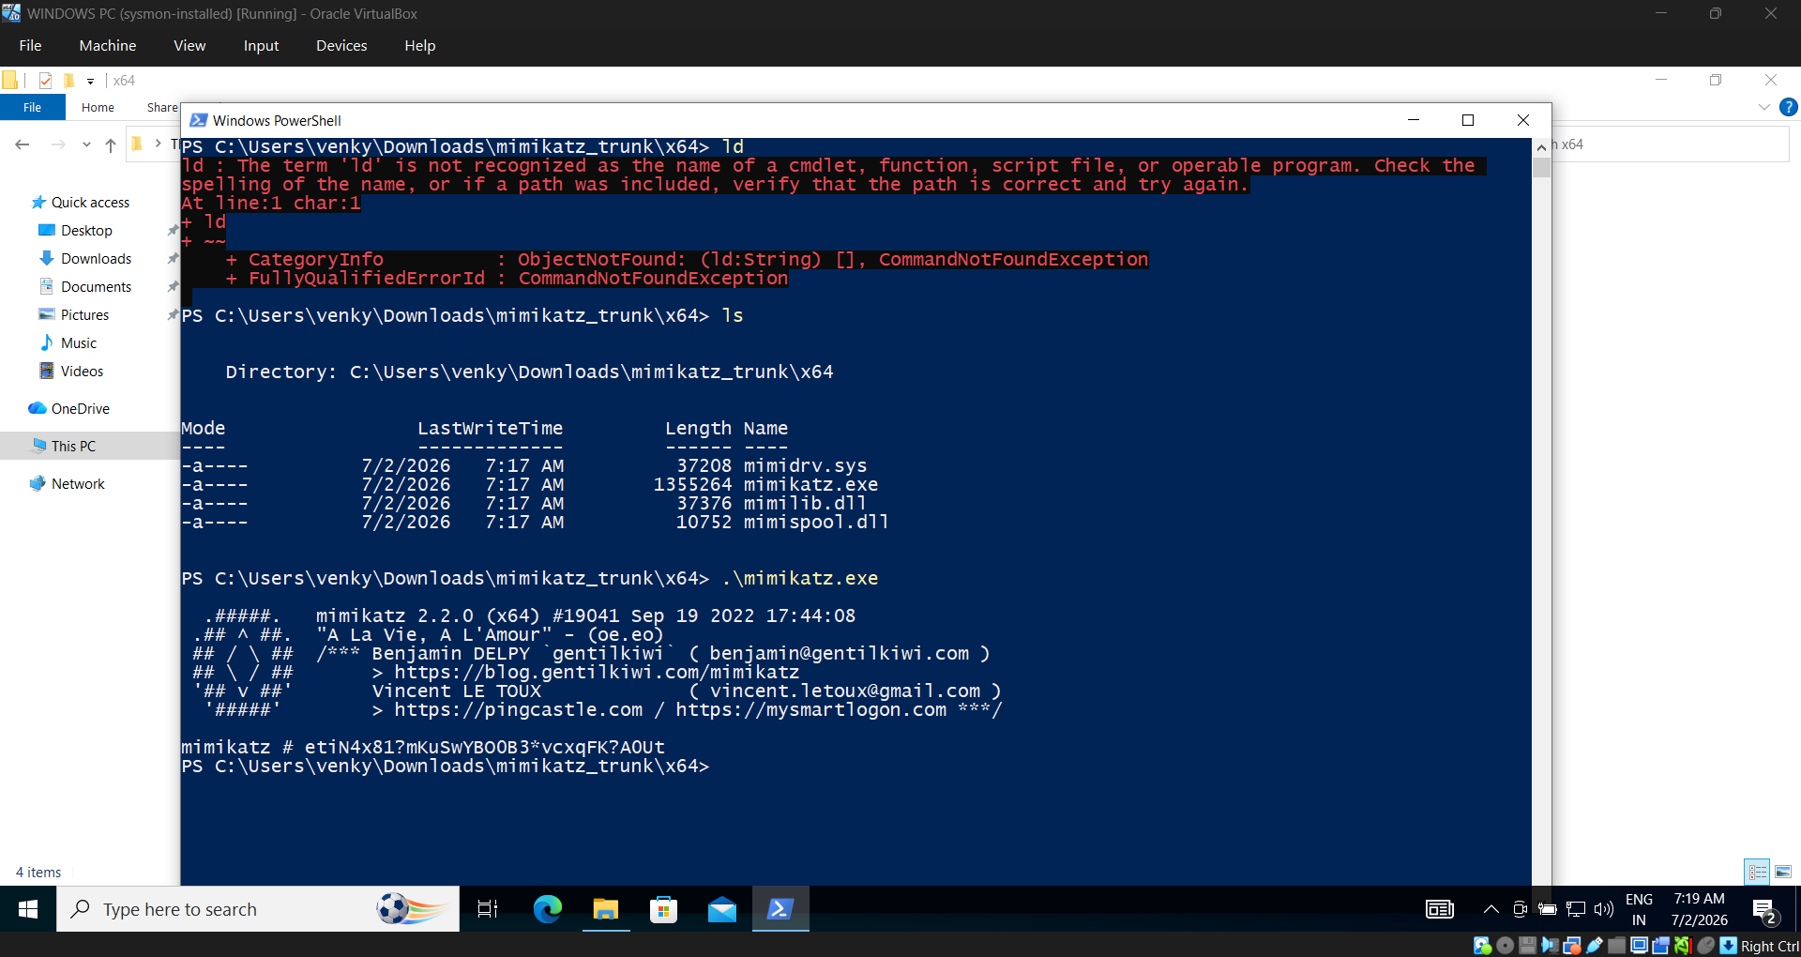Open the VirtualBox Input menu
The height and width of the screenshot is (957, 1801).
pos(261,45)
